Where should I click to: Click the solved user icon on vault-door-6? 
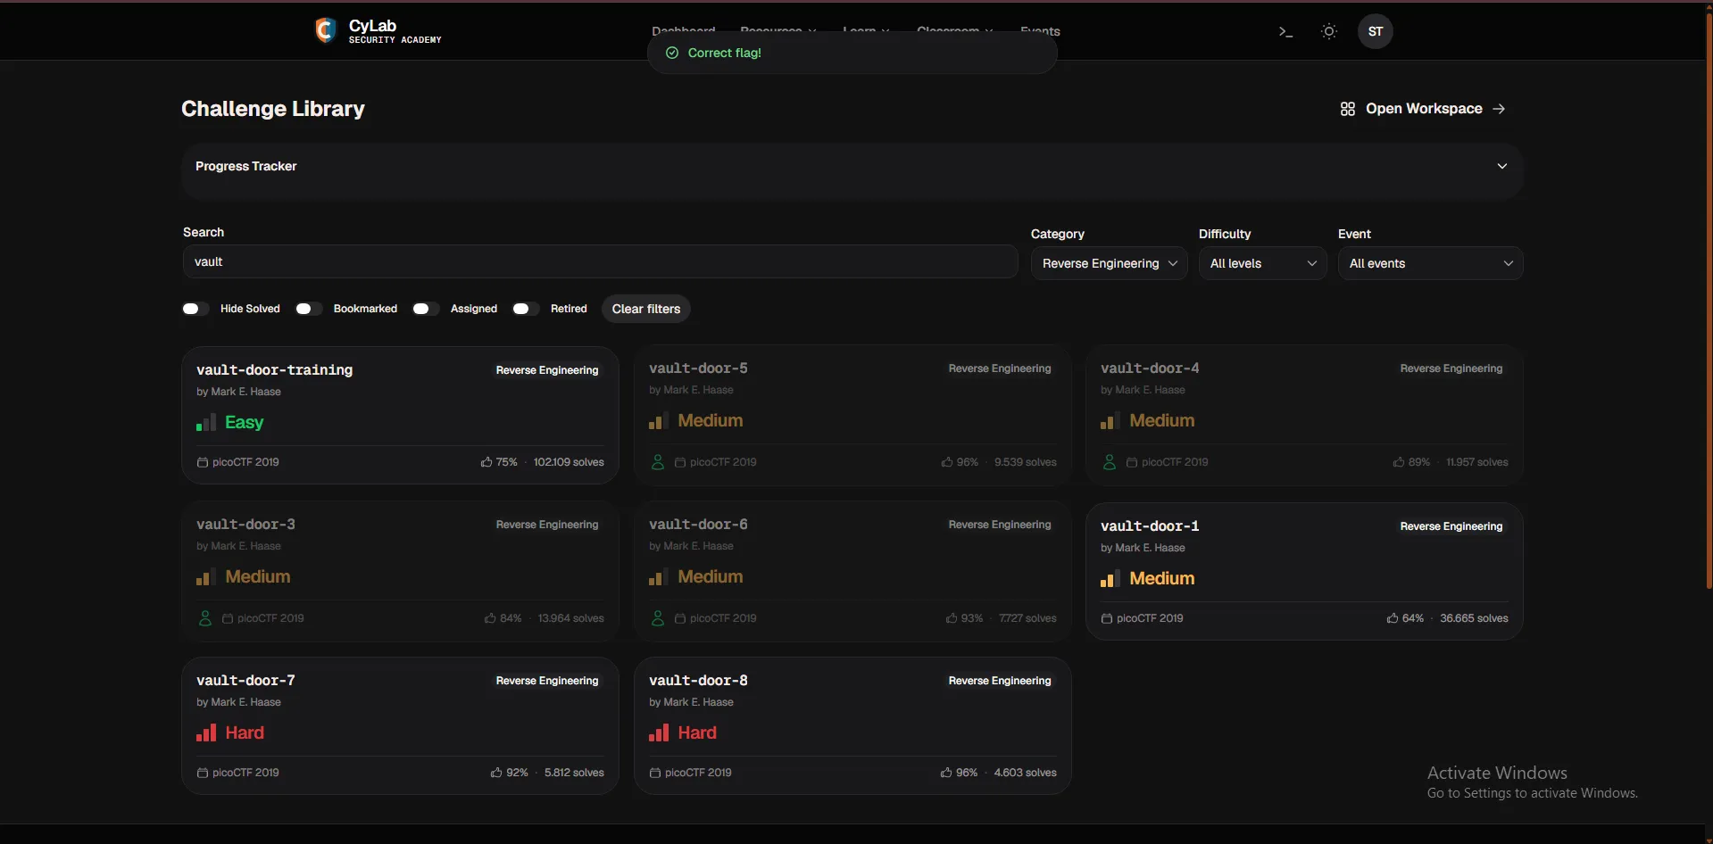click(x=658, y=618)
